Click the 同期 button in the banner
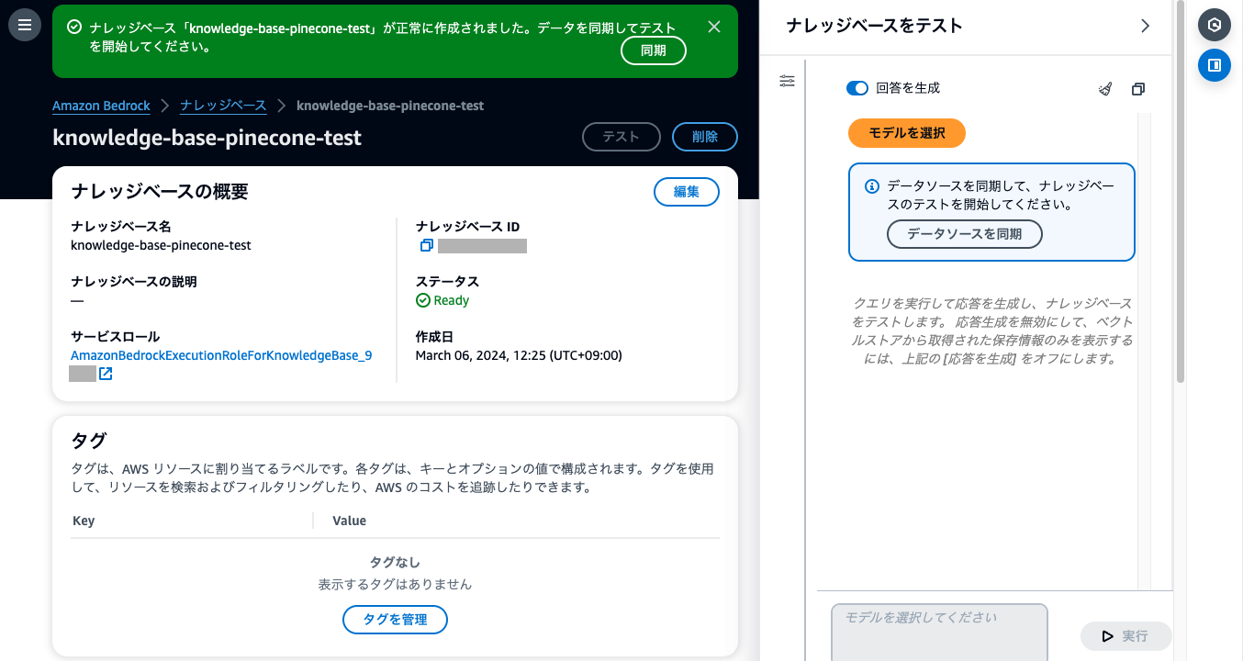Screen dimensions: 1243x661 pyautogui.click(x=654, y=50)
